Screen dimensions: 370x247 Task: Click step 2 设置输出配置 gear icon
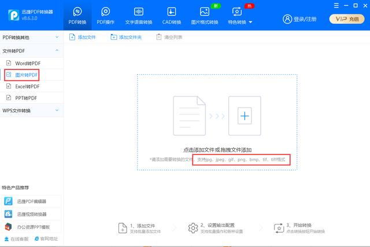[193, 228]
